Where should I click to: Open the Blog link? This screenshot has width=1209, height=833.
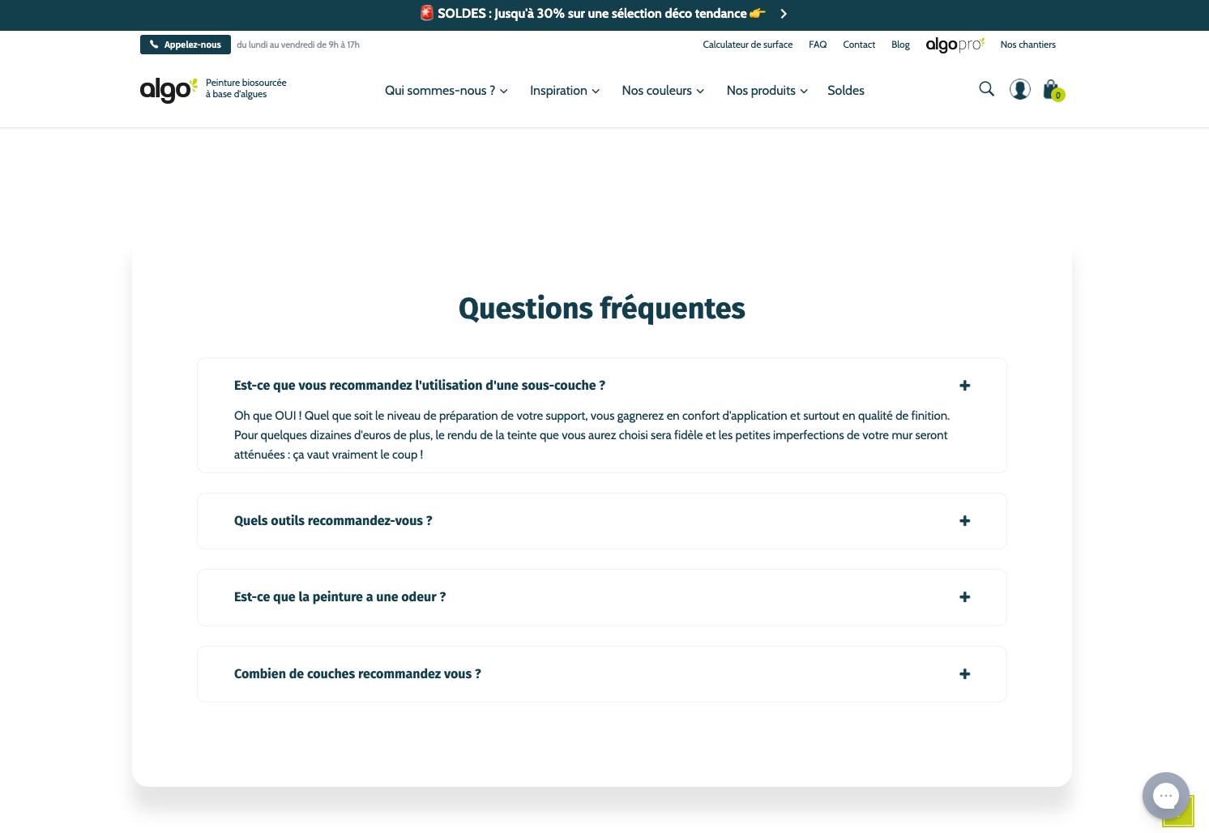click(x=900, y=45)
